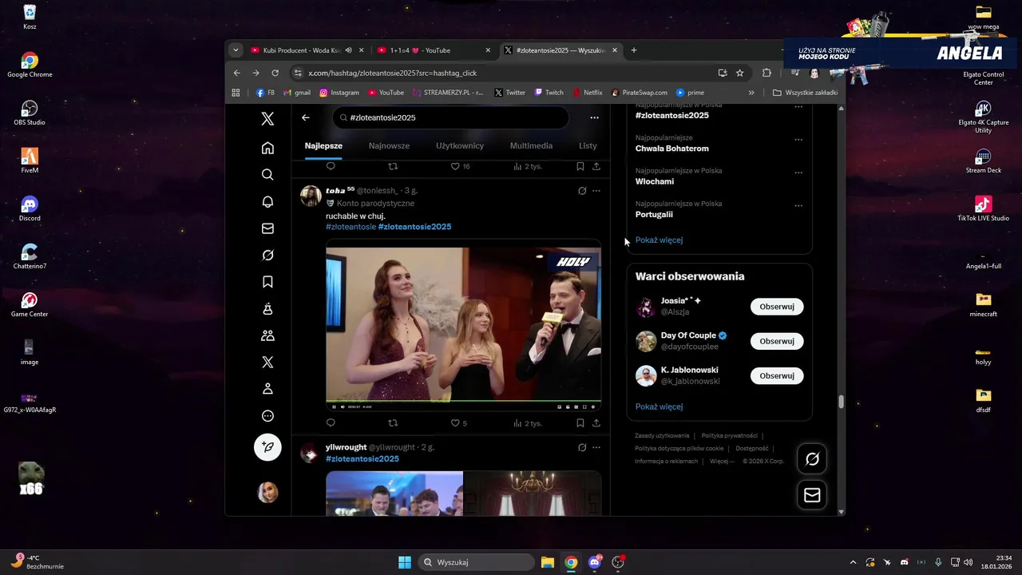Image resolution: width=1022 pixels, height=575 pixels.
Task: Open the X Home icon in sidebar
Action: [x=267, y=148]
